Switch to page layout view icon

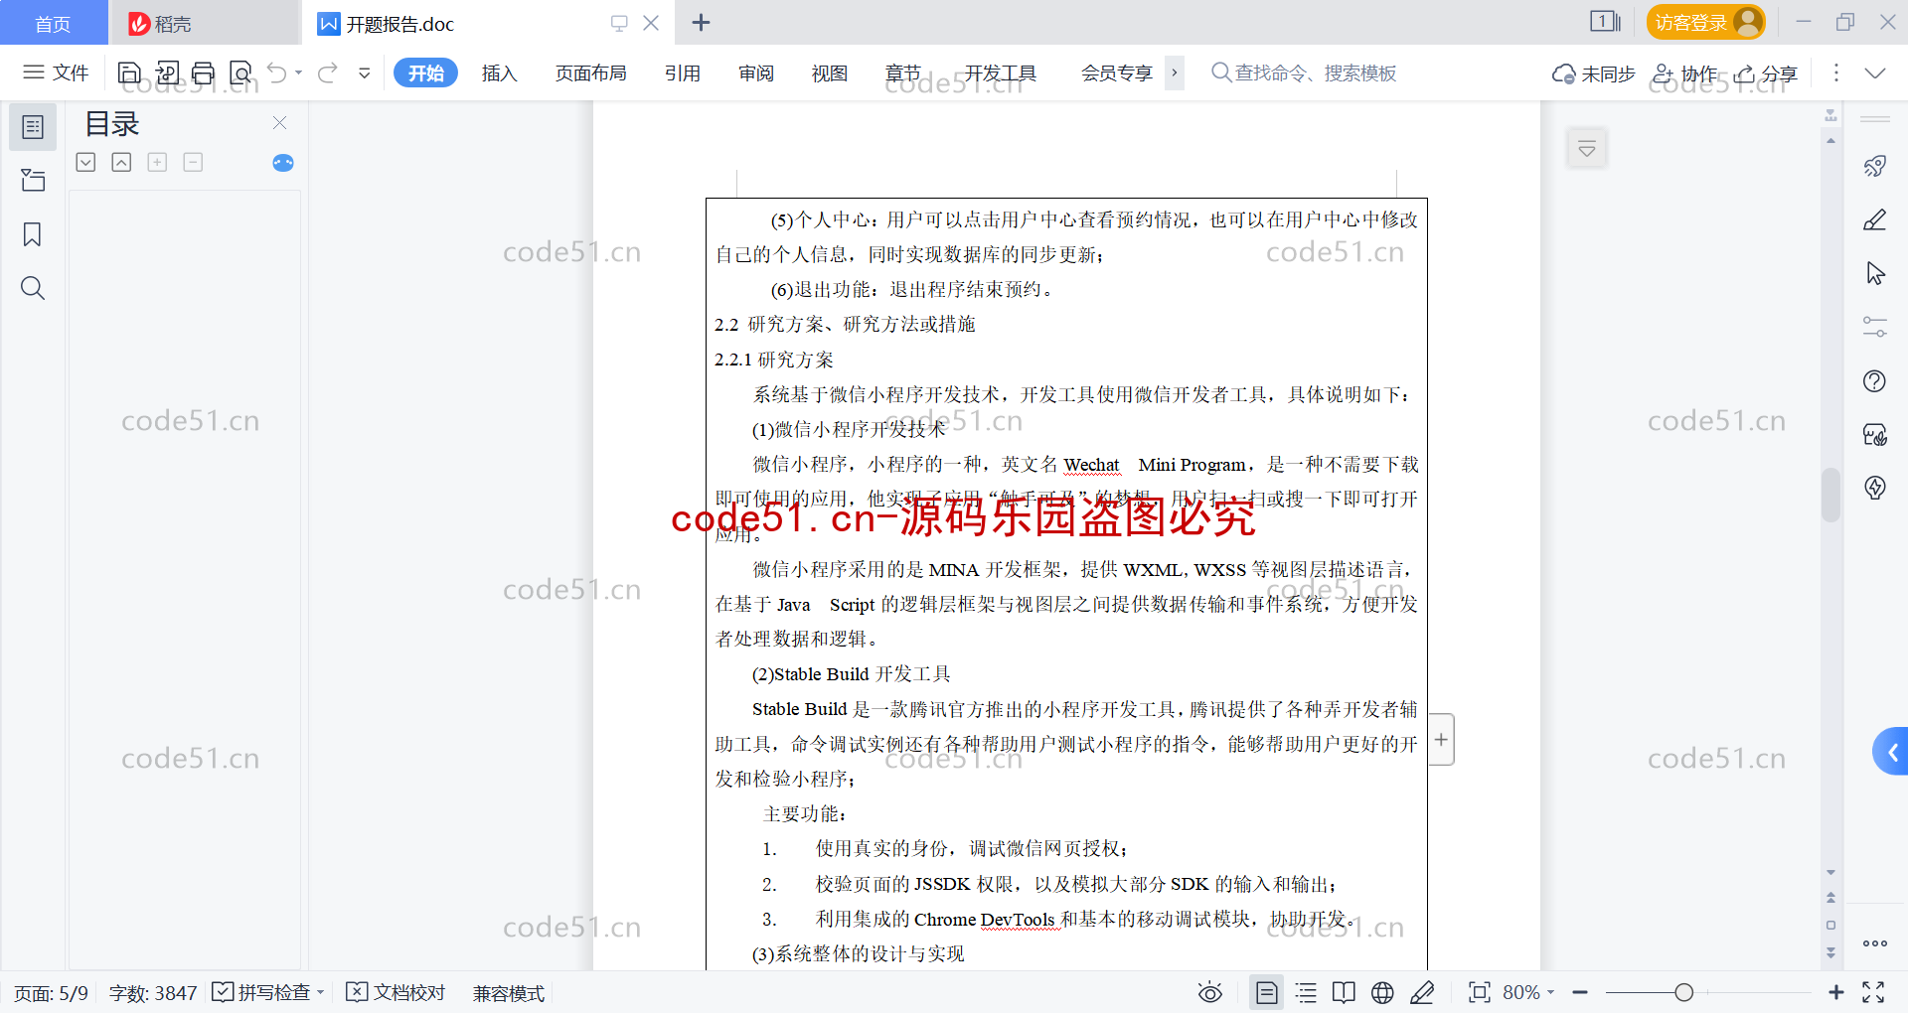1267,992
